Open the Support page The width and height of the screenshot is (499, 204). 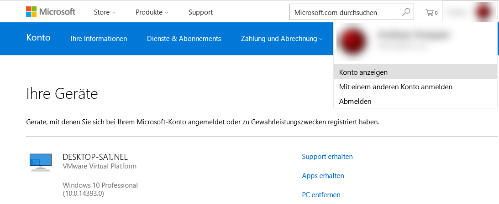click(200, 12)
